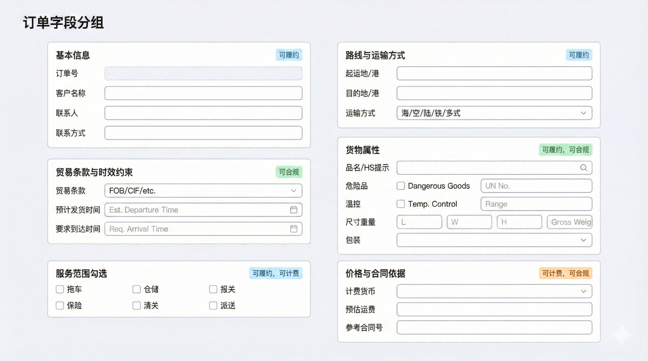The height and width of the screenshot is (361, 648).
Task: Expand the 计费货币 currency dropdown
Action: tap(494, 291)
